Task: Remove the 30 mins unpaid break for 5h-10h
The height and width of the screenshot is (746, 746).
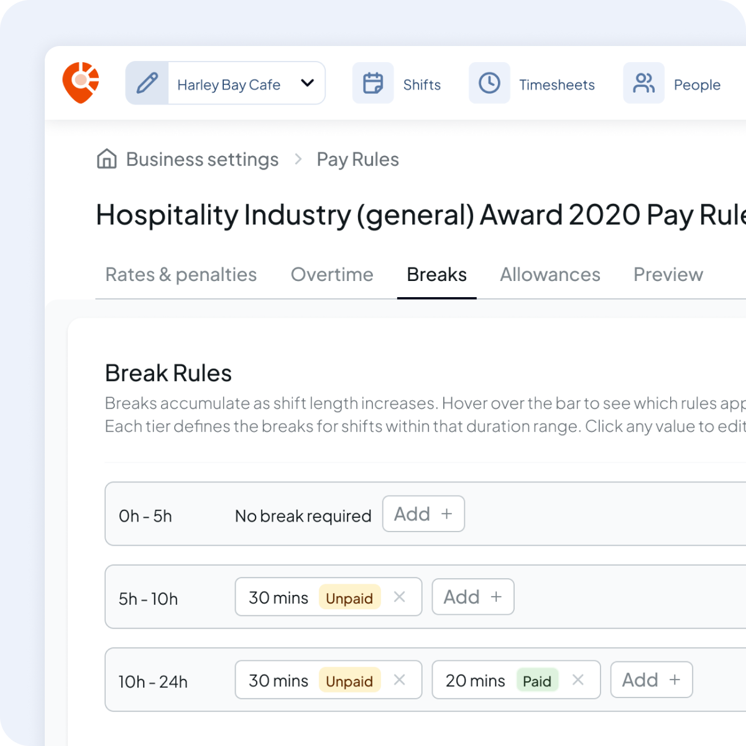Action: pos(399,597)
